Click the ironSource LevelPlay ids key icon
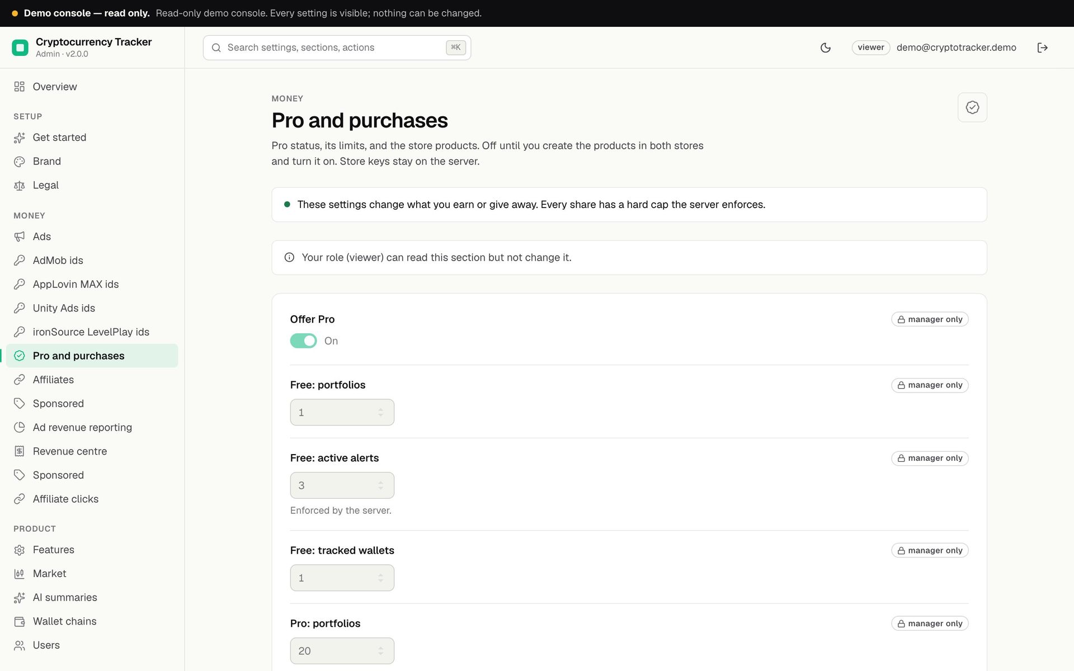This screenshot has width=1074, height=671. click(x=20, y=332)
